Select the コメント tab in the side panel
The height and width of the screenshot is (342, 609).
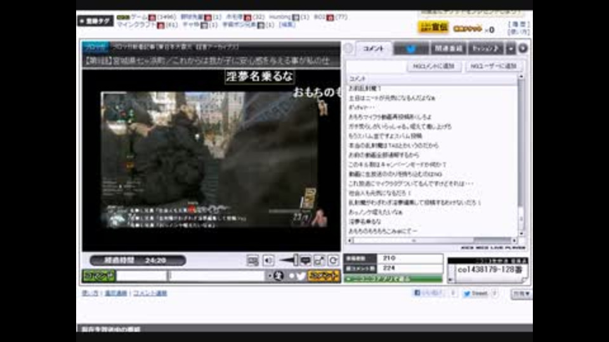(373, 49)
